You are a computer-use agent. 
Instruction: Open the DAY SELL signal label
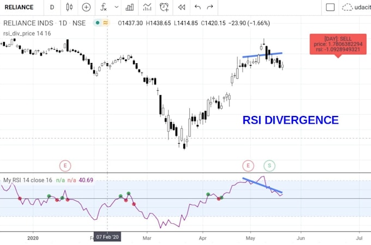tap(338, 44)
